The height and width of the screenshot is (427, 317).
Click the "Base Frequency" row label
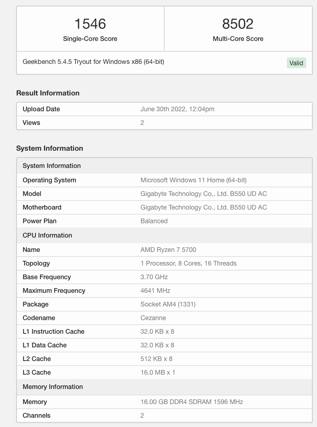[x=47, y=277]
